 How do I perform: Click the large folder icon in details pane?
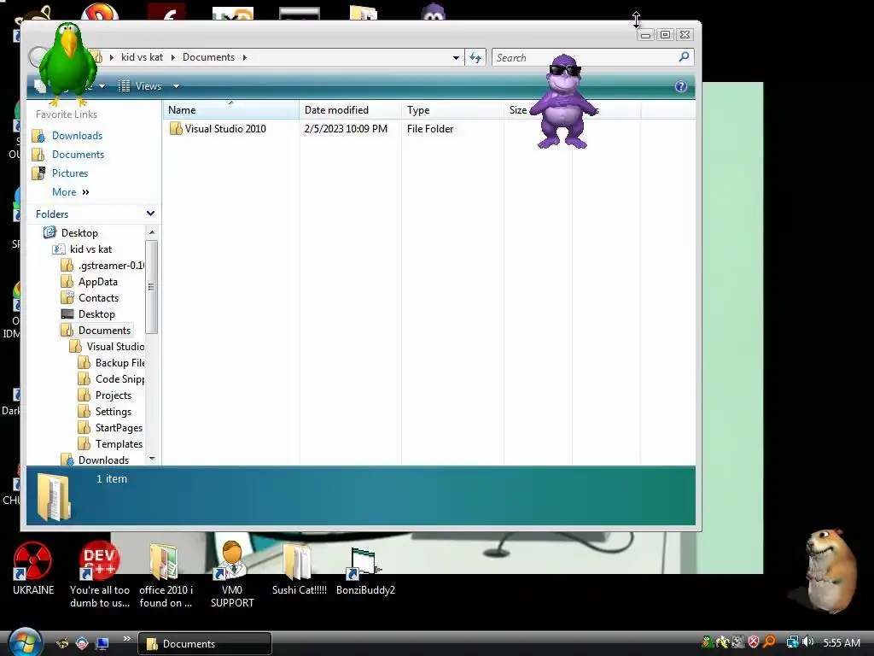(54, 496)
